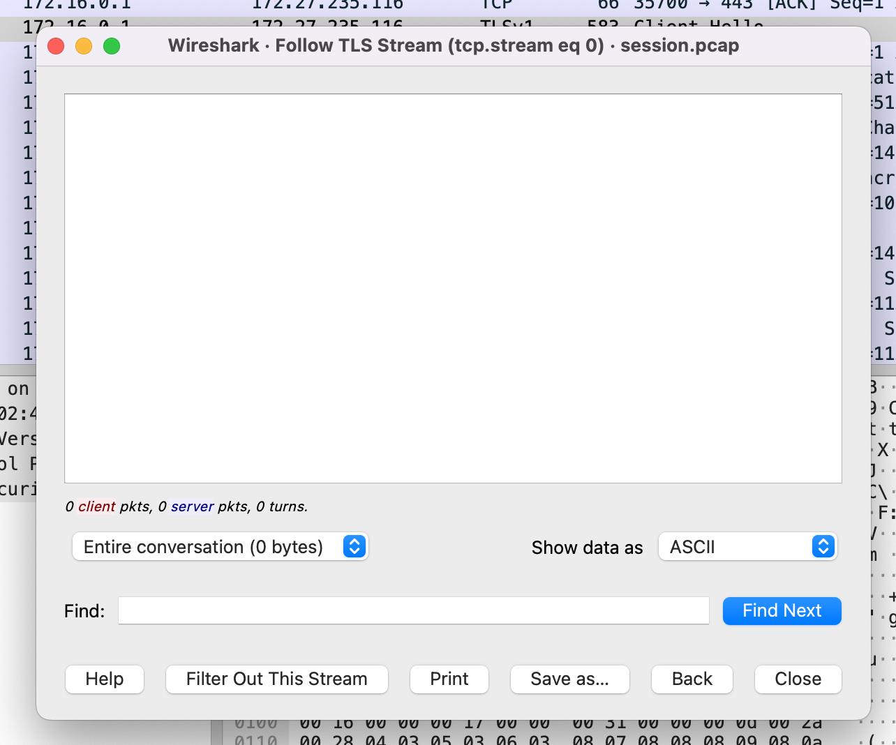Viewport: 896px width, 745px height.
Task: Select the TCP ACK packet row in main window
Action: coord(448,6)
